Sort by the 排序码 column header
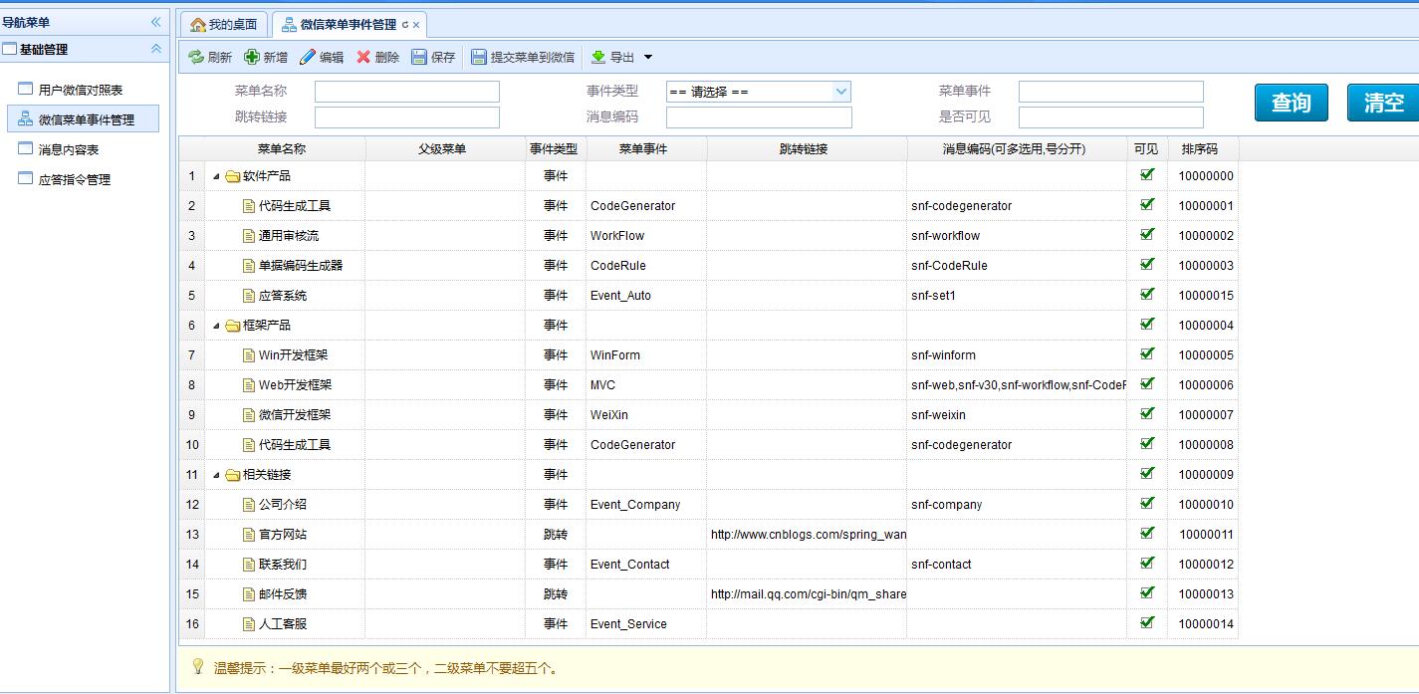 1203,149
